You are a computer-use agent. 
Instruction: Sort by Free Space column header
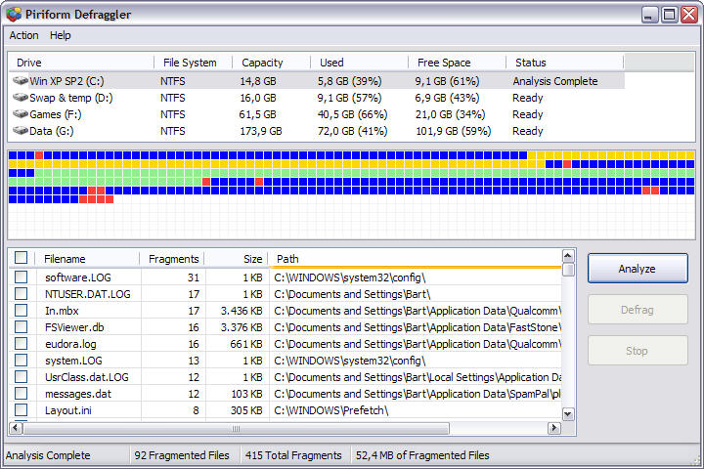point(457,63)
